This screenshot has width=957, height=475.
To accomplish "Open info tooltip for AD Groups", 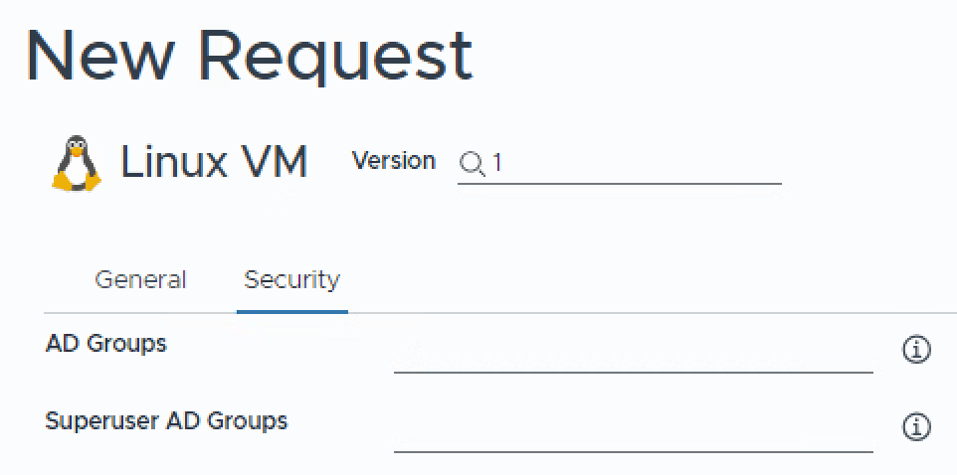I will click(x=915, y=349).
